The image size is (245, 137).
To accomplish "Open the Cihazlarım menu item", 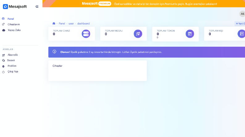I will coord(14,24).
